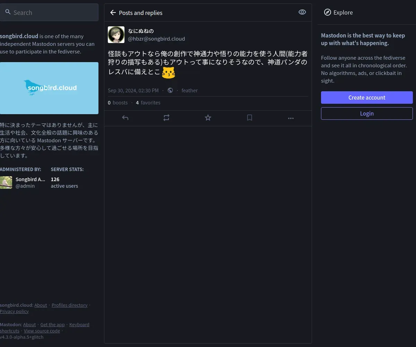The height and width of the screenshot is (347, 416).
Task: Open the three-dots more menu on post
Action: pos(291,118)
